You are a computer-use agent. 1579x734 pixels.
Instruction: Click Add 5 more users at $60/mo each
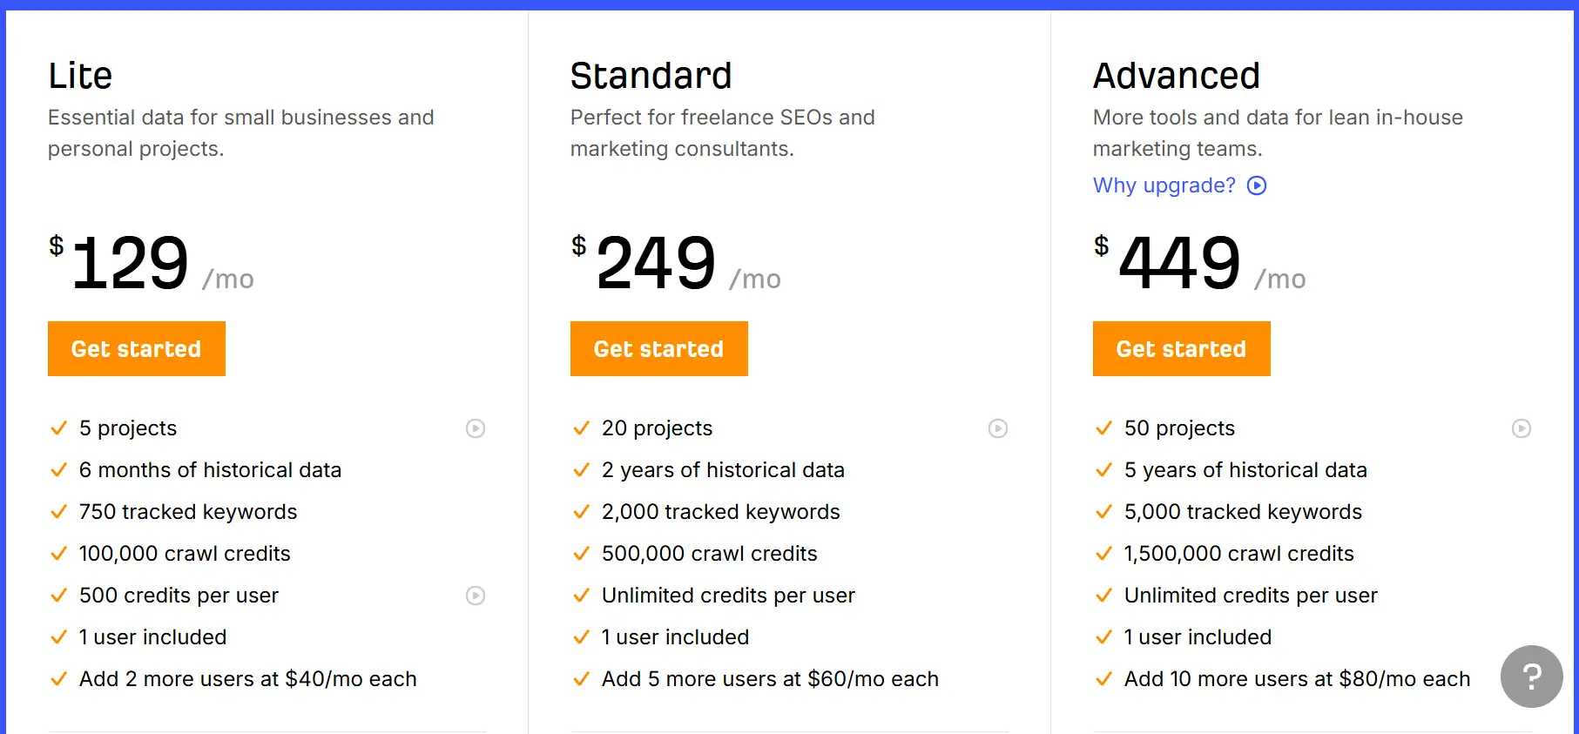[770, 679]
